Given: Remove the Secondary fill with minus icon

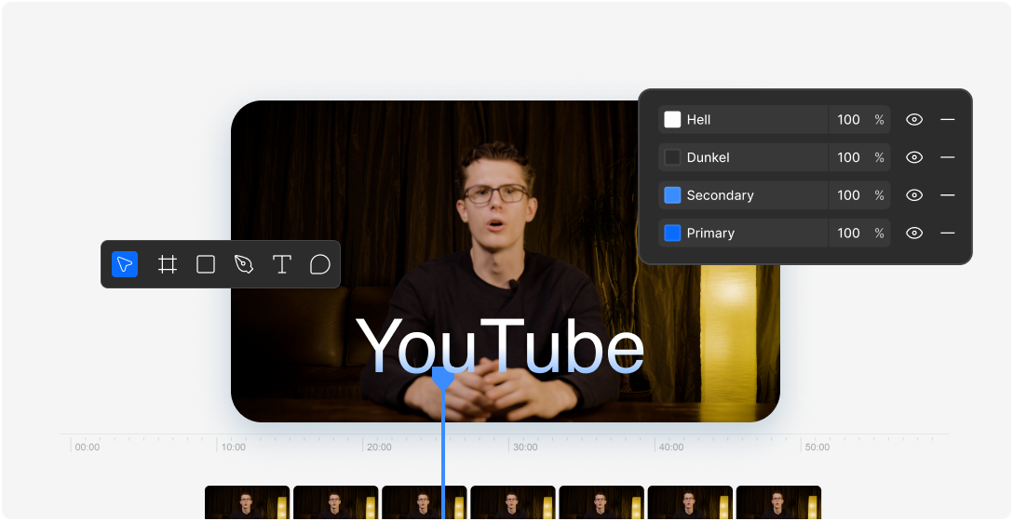Looking at the screenshot, I should (x=947, y=195).
